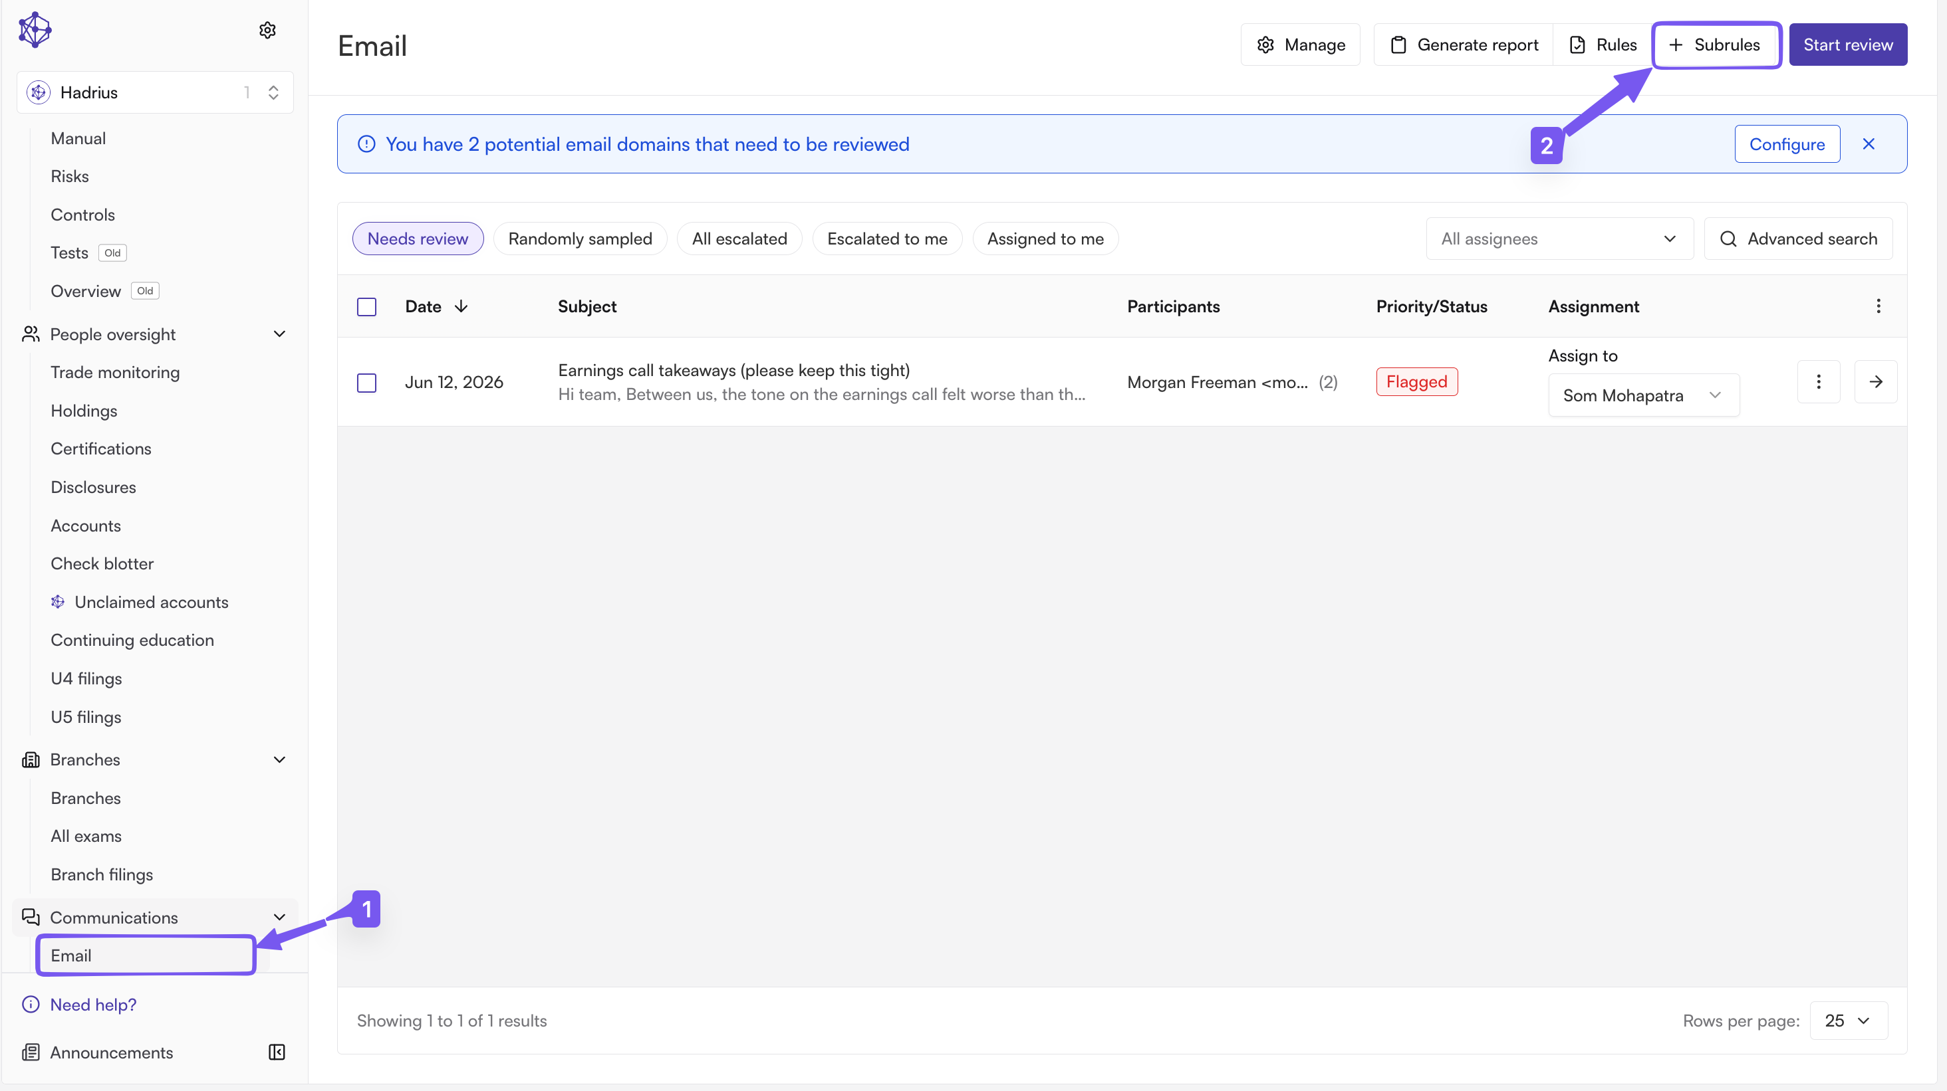Open Check blotter page

(x=102, y=563)
